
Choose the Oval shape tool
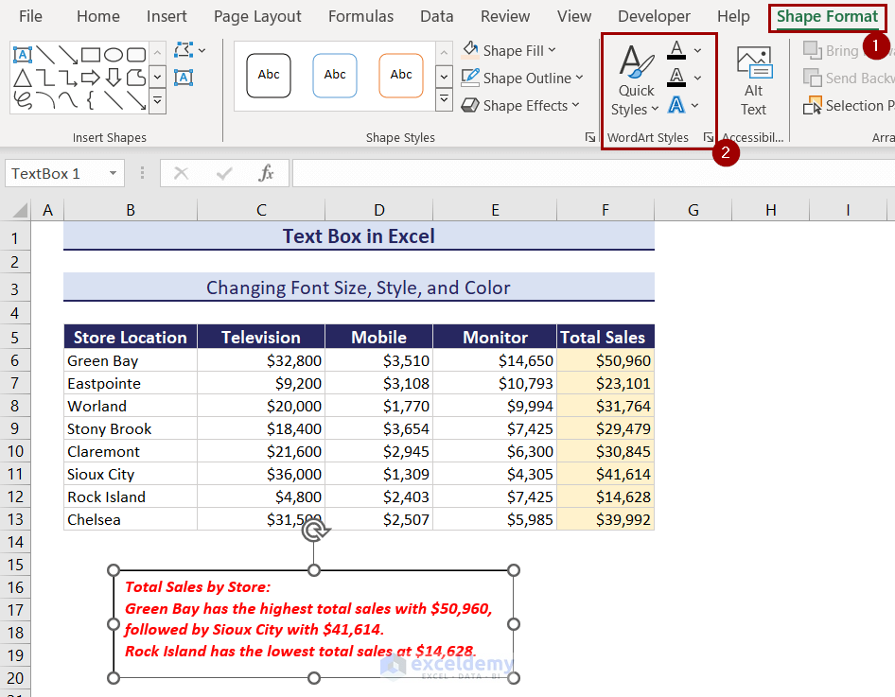tap(113, 55)
